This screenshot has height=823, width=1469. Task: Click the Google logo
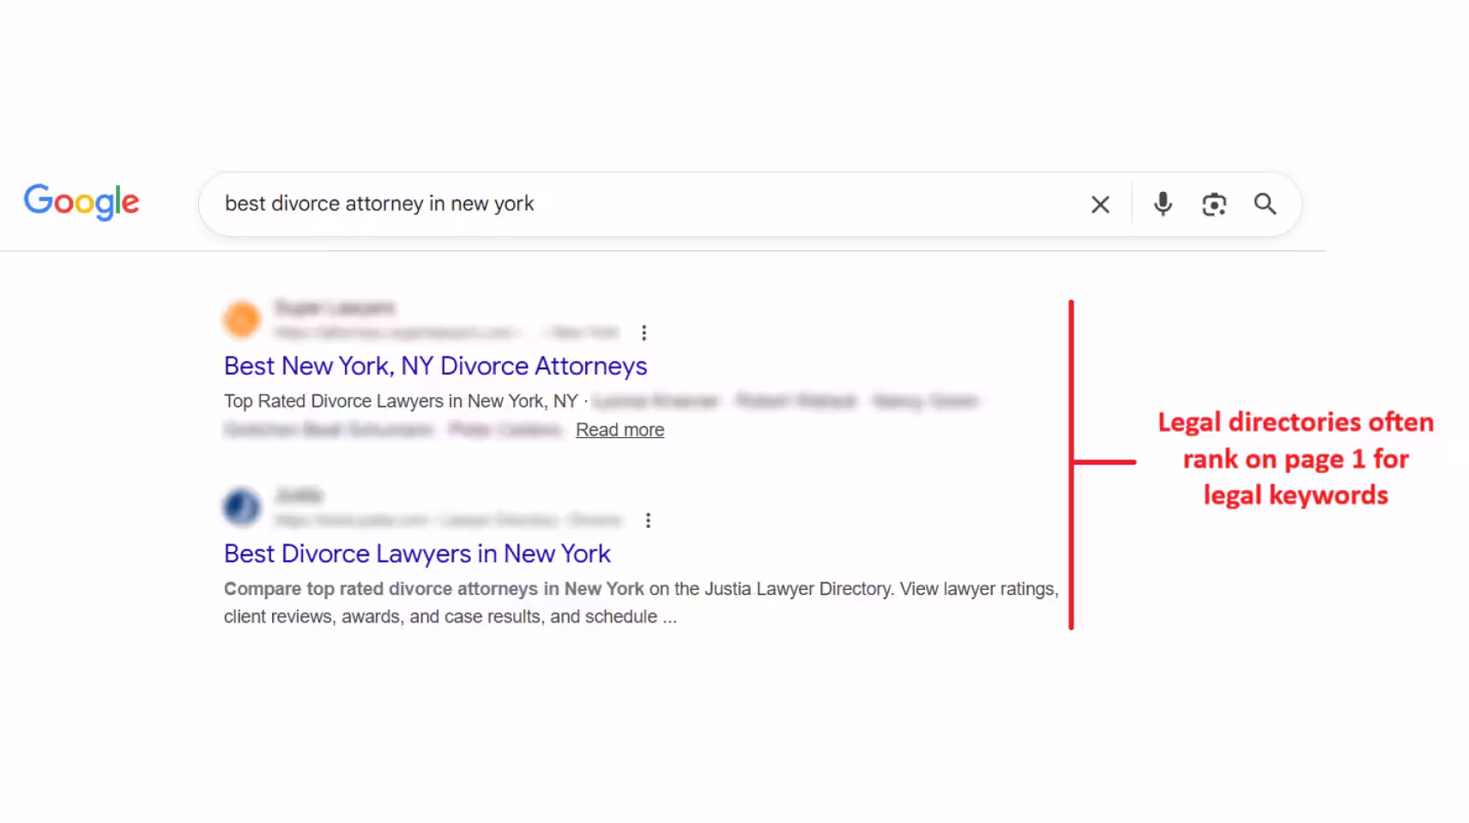pyautogui.click(x=82, y=202)
